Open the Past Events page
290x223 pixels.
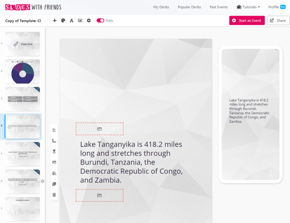pyautogui.click(x=219, y=7)
